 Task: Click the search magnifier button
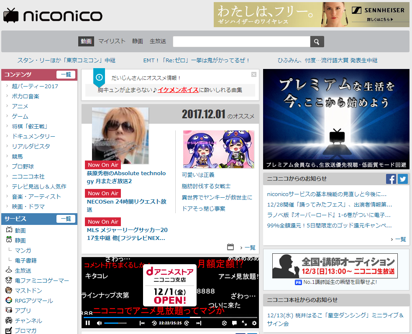317,41
